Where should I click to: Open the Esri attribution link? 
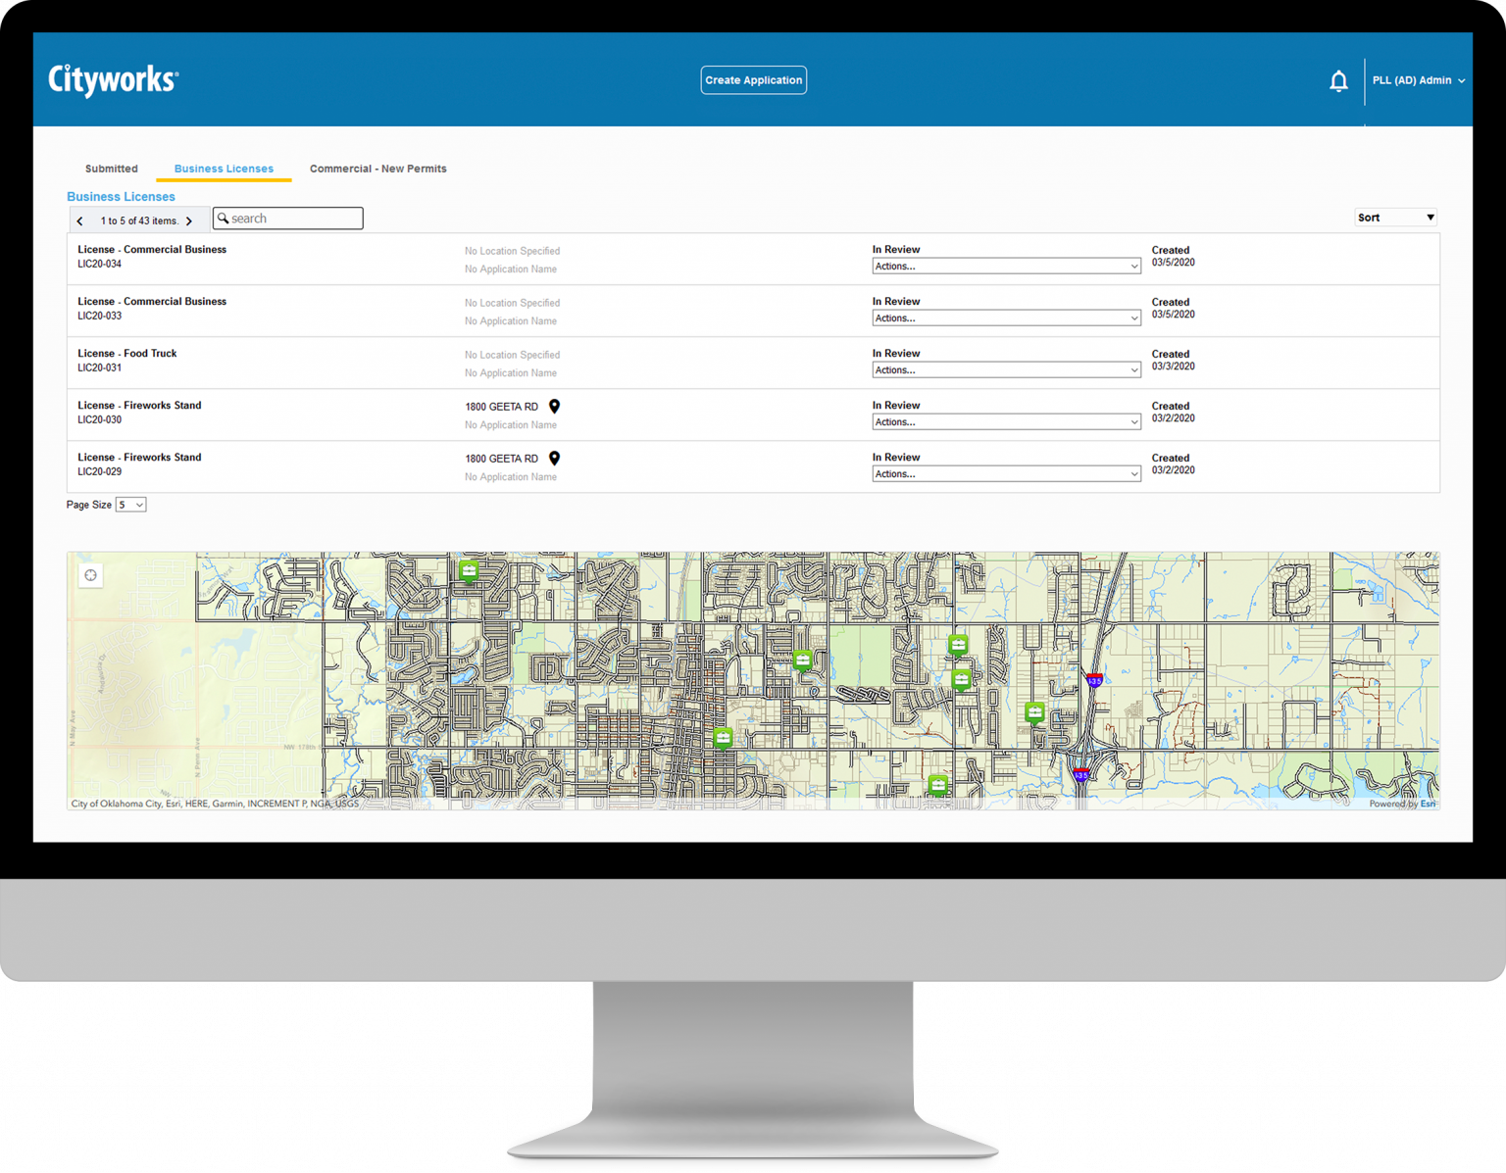tap(1428, 804)
